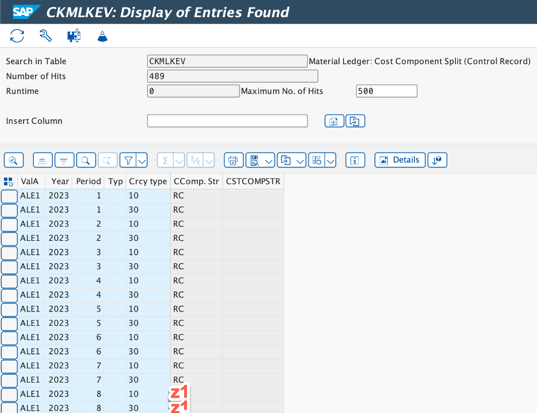Click the Details magnifier icon in ALV toolbar
Screen dimensions: 537x413
(14, 160)
